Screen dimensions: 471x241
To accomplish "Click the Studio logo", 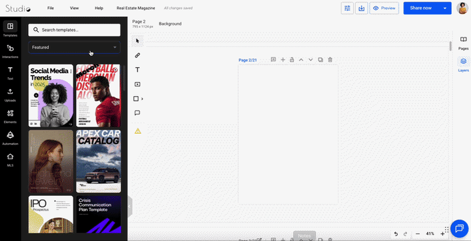I will (x=18, y=8).
